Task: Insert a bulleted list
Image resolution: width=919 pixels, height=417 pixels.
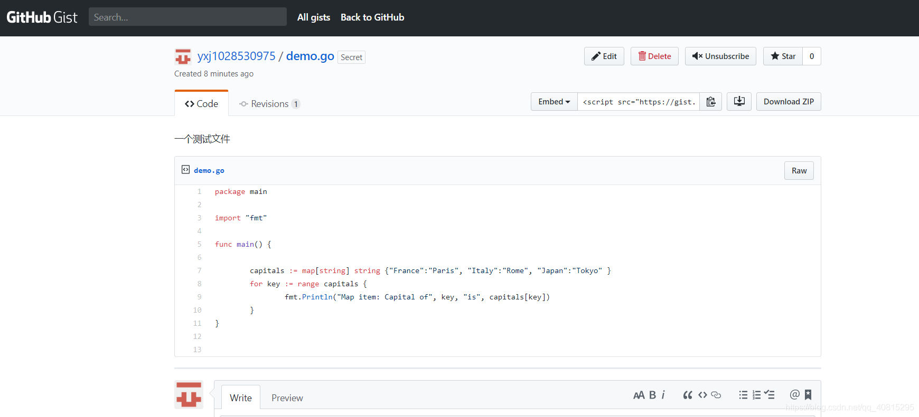Action: 743,395
